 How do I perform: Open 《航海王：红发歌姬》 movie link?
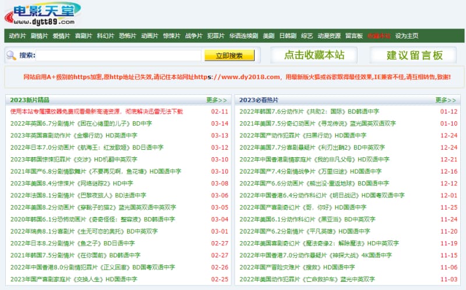click(x=87, y=147)
